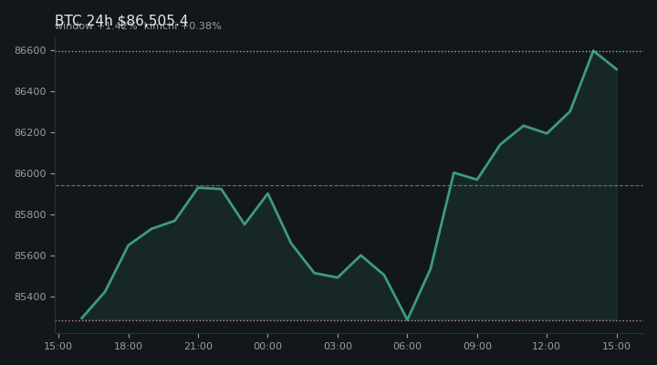
Task: Select the 03:00 time axis label
Action: coord(338,346)
